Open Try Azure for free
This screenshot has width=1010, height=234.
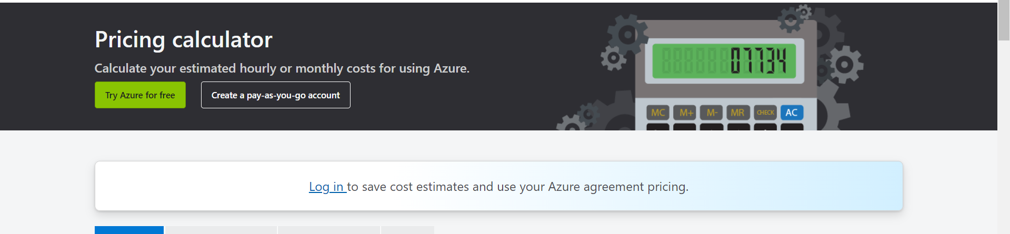(140, 95)
